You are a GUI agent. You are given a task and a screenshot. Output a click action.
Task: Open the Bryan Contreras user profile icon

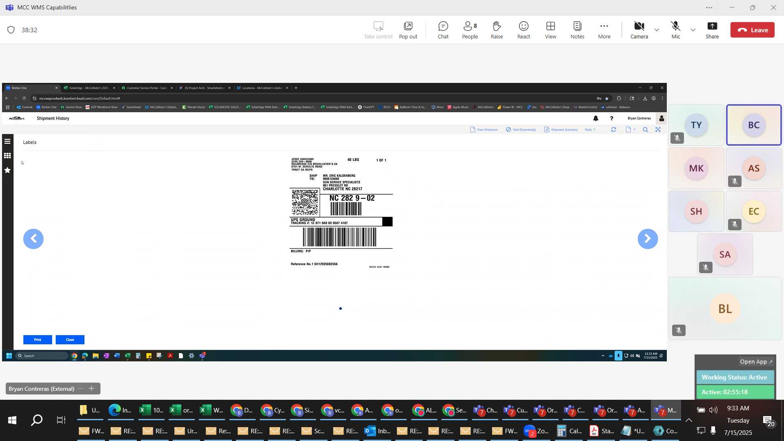point(661,118)
